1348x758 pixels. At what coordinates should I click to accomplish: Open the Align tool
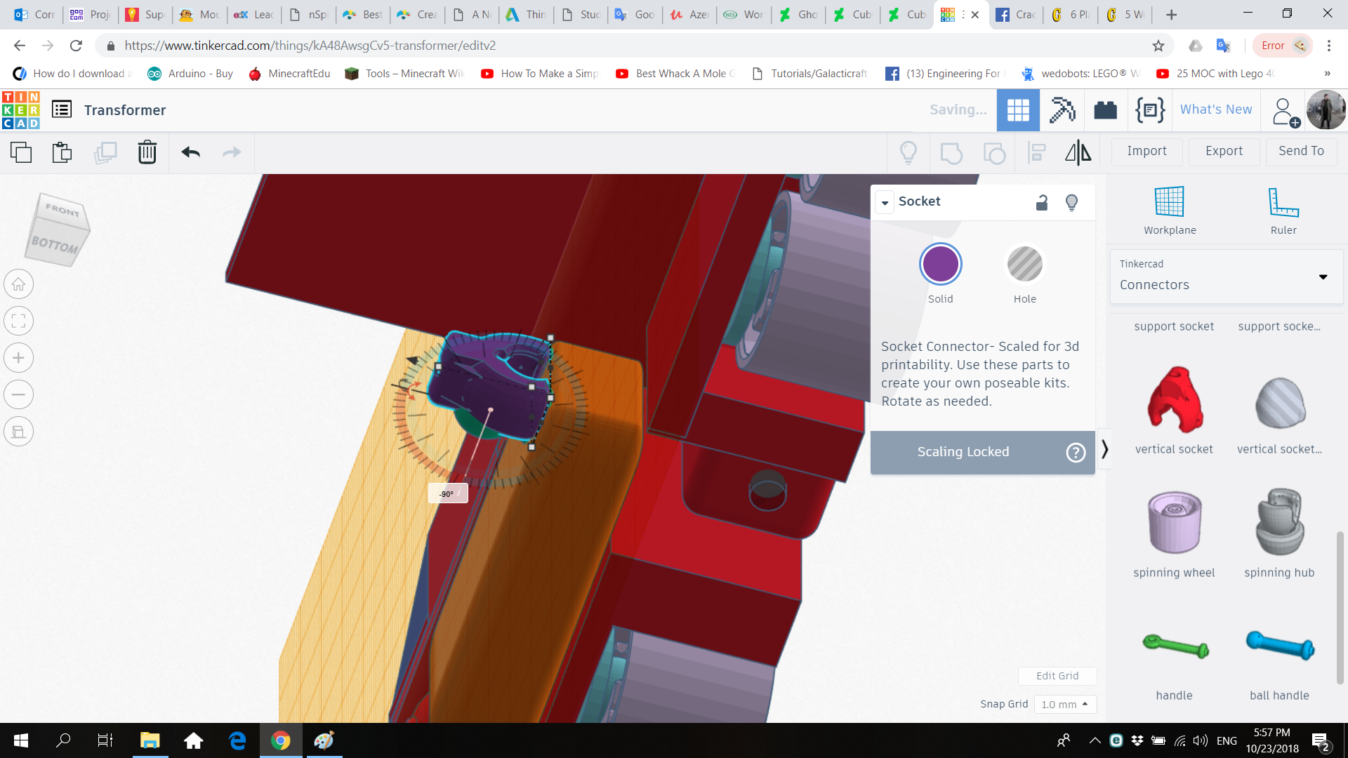pyautogui.click(x=1036, y=152)
